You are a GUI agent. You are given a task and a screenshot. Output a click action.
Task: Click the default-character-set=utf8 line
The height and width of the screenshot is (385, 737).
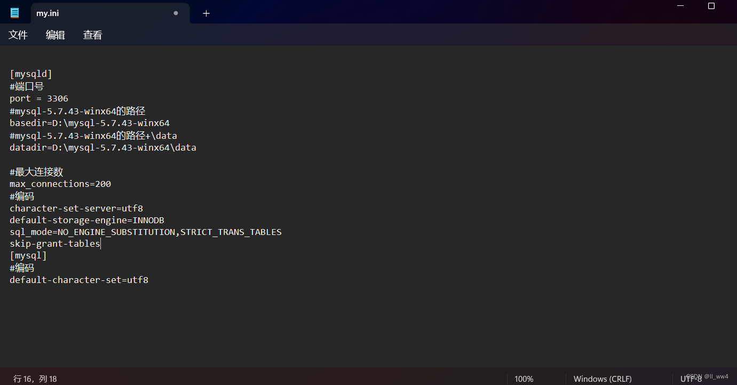point(79,280)
